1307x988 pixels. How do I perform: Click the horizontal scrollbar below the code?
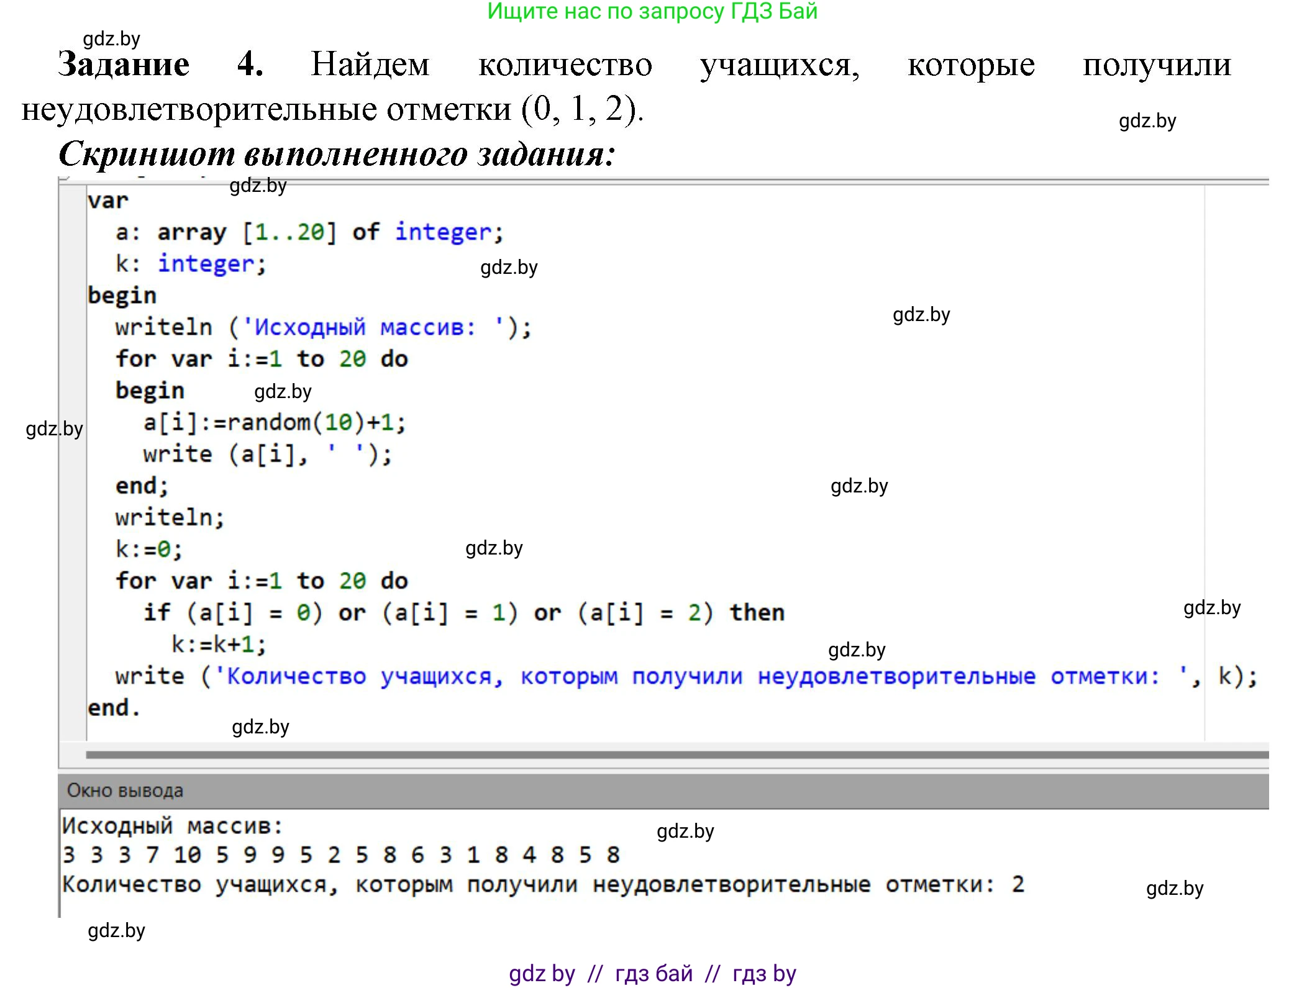[621, 754]
